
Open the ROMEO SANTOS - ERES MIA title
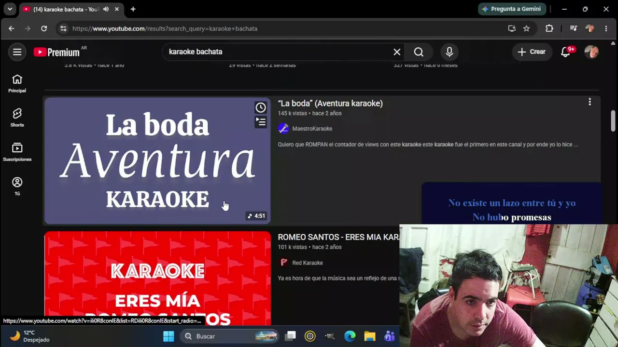(338, 237)
